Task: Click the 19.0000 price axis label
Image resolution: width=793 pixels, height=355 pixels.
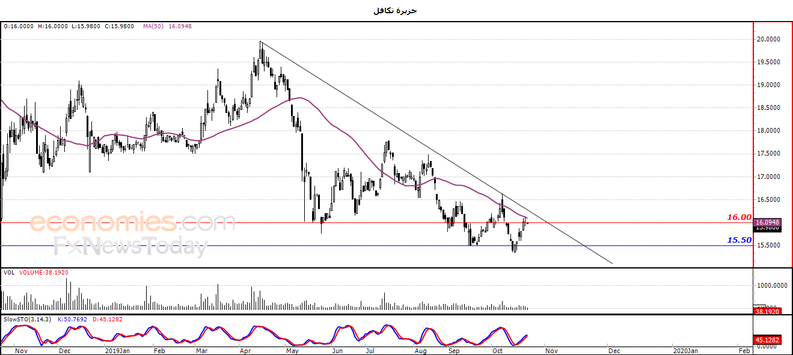Action: tap(769, 85)
